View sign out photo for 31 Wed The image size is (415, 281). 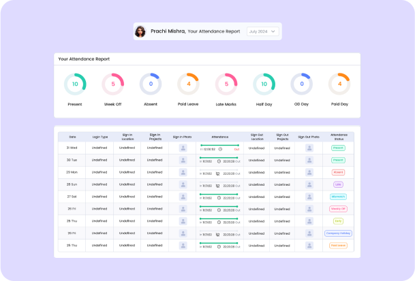pos(310,148)
